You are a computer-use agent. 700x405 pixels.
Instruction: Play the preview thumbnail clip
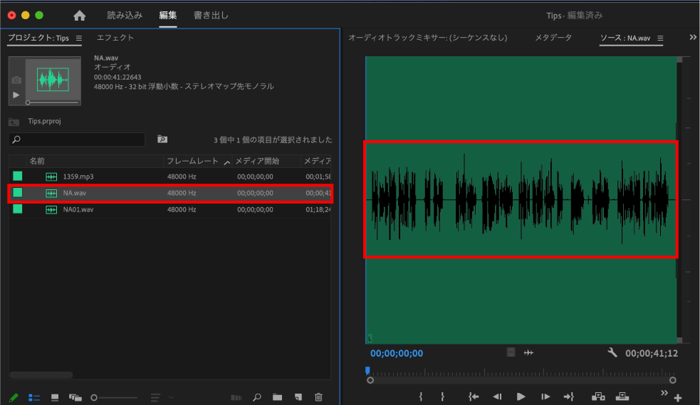(x=16, y=95)
